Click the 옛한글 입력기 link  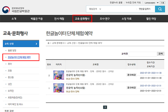144,9
